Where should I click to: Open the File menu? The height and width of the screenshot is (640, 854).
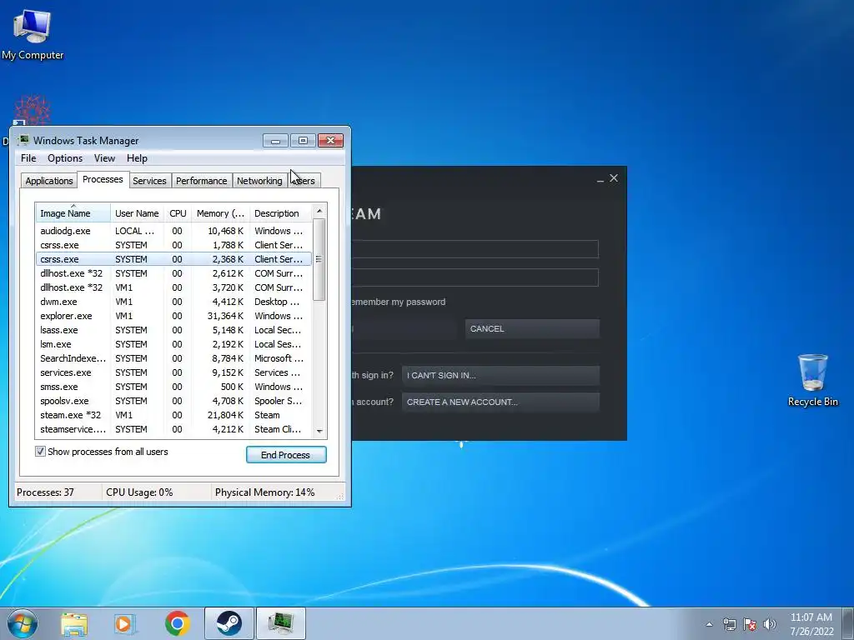[x=28, y=158]
